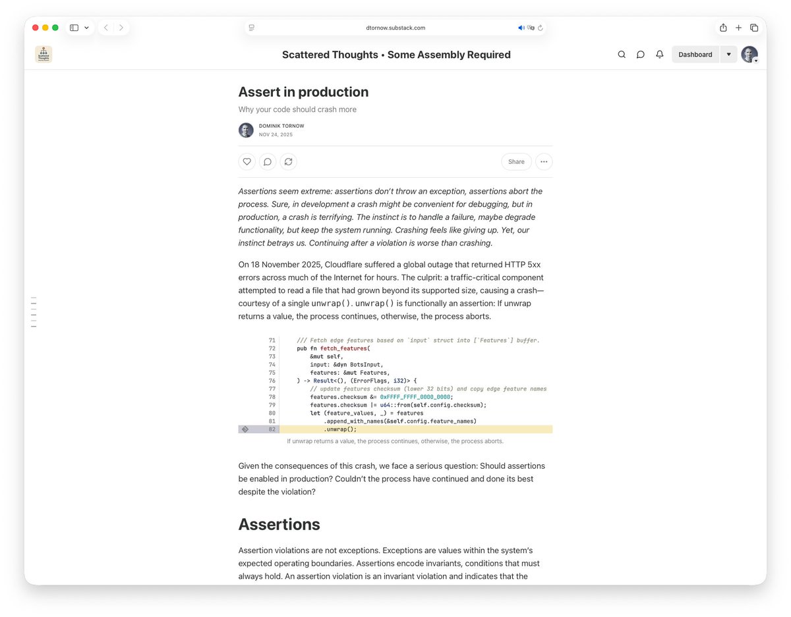View notifications via the bell icon
Viewport: 791px width, 617px height.
click(x=659, y=54)
